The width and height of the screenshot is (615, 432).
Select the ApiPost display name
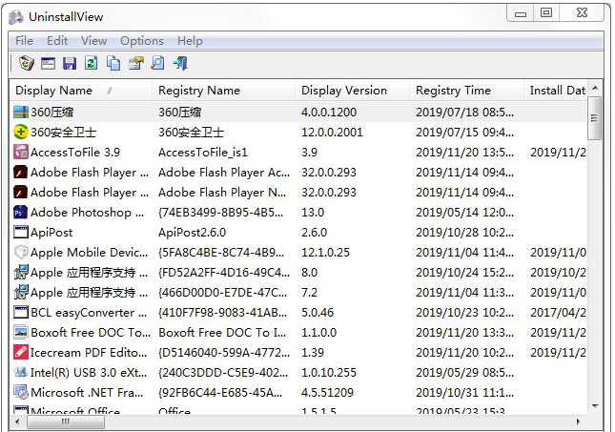(51, 233)
